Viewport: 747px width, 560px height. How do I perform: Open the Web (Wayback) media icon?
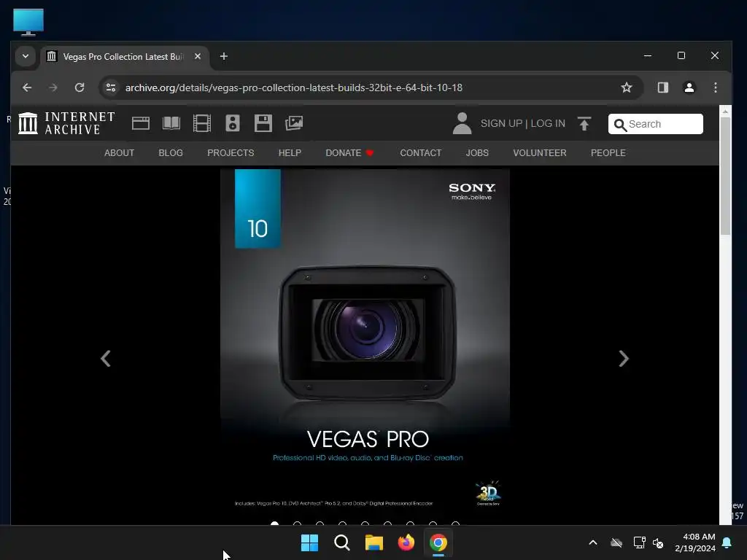click(x=141, y=123)
